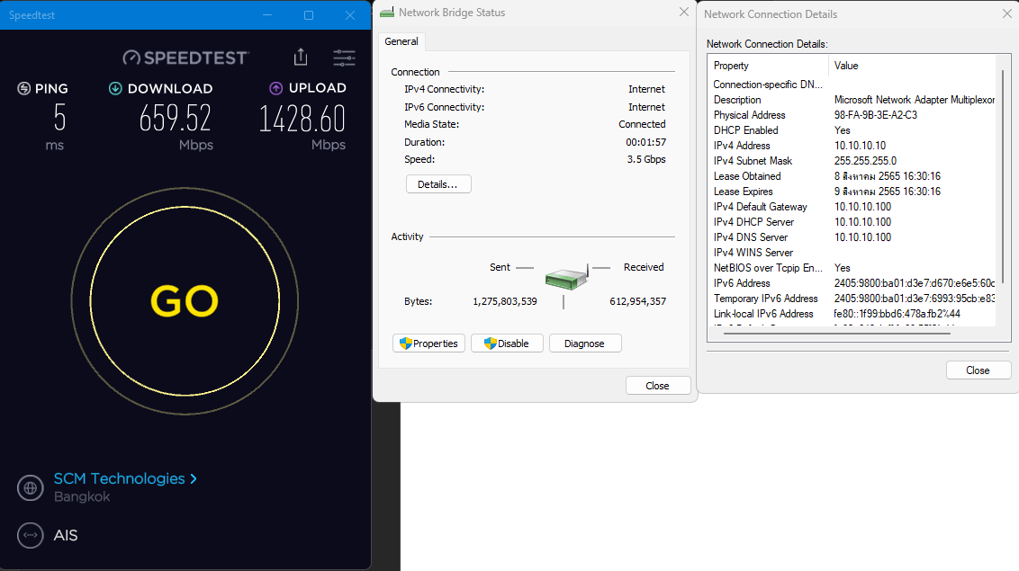Select the Physical Address row 98-FA-9B-3E-A2-C3
This screenshot has height=571, width=1019.
(x=852, y=115)
